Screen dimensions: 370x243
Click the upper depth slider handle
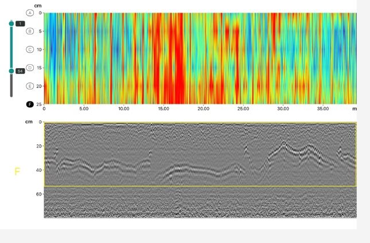(x=11, y=23)
